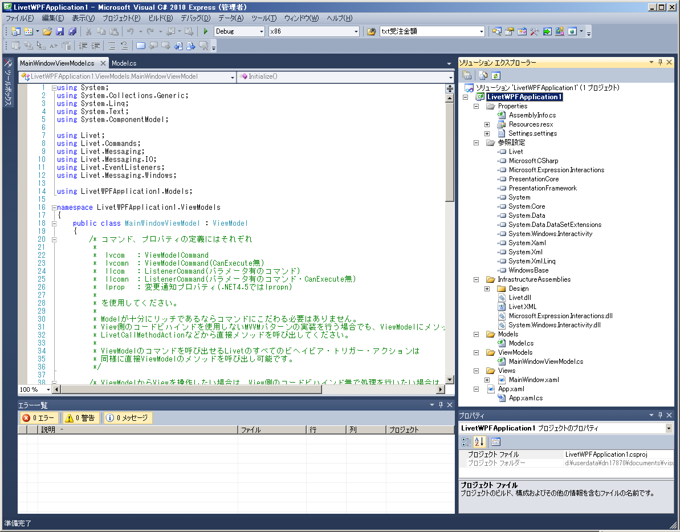Click the Solution Explorer properties icon

pyautogui.click(x=467, y=75)
